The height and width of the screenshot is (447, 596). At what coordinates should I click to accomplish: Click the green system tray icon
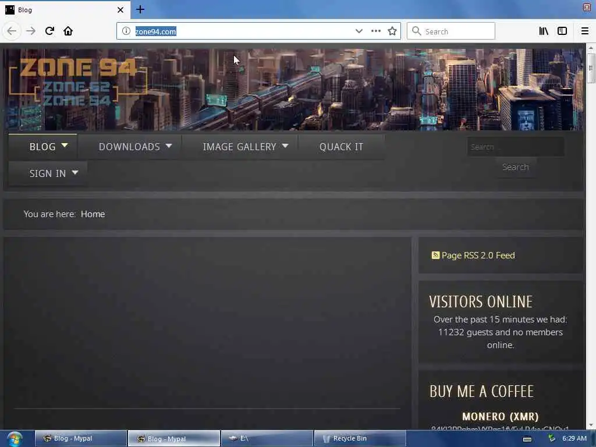tap(552, 438)
